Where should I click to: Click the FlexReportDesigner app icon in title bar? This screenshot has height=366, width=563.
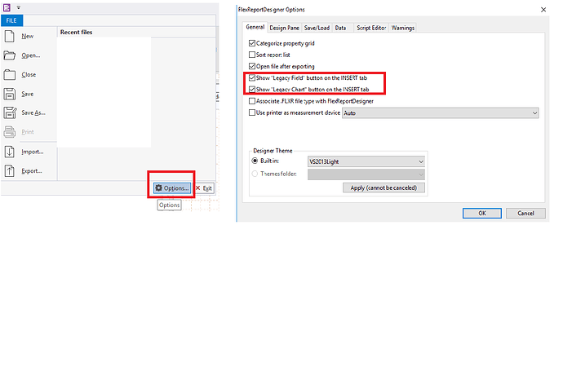pos(7,7)
